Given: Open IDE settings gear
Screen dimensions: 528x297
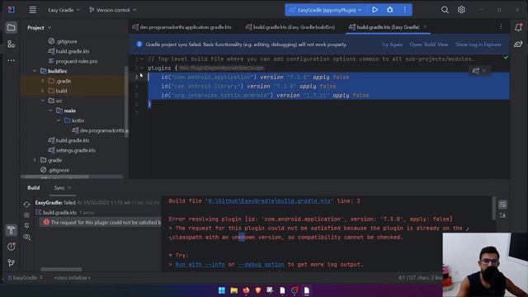Looking at the screenshot, I should 461,10.
